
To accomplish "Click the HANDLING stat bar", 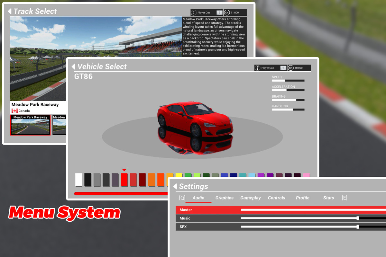I will pos(288,110).
